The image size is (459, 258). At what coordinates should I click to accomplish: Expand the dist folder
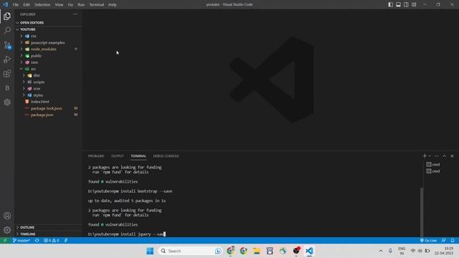[48, 75]
